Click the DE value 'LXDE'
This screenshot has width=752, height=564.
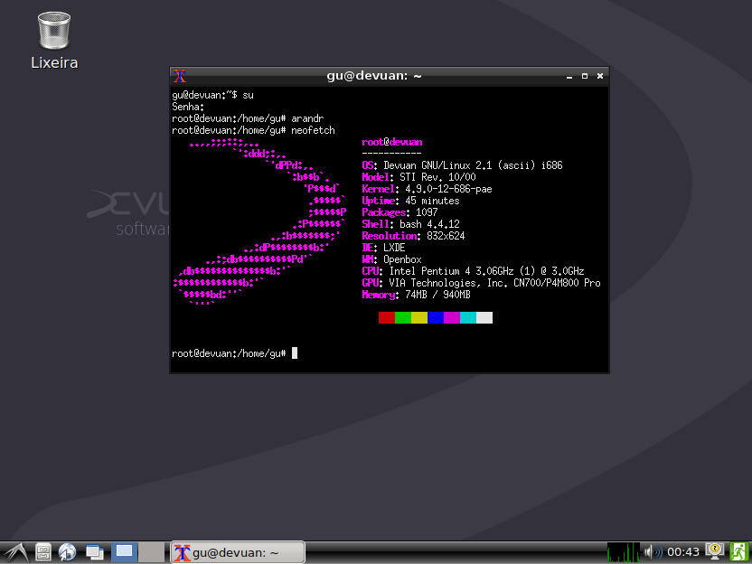pyautogui.click(x=394, y=248)
